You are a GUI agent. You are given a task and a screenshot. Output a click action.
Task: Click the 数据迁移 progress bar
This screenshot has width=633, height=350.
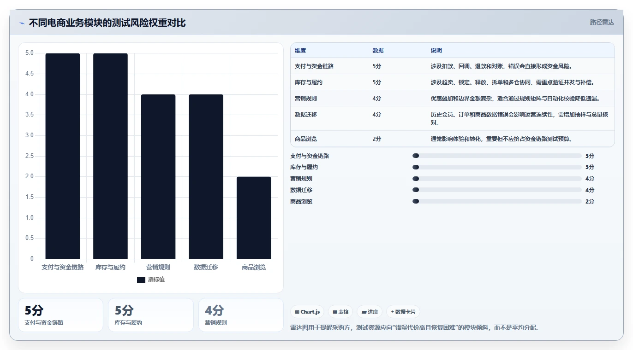pyautogui.click(x=497, y=190)
